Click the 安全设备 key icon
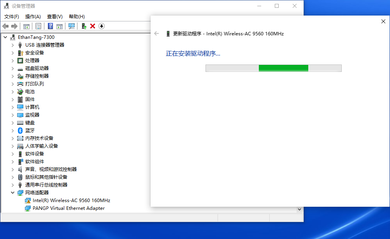Screen dimensions: 390x239 pos(20,53)
